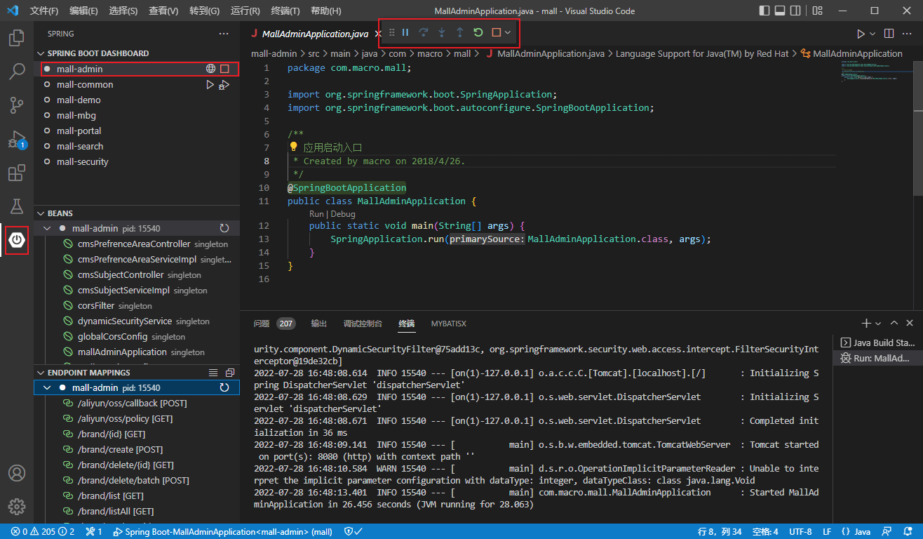
Task: Open the /brand/create [POST] endpoint
Action: tap(137, 449)
